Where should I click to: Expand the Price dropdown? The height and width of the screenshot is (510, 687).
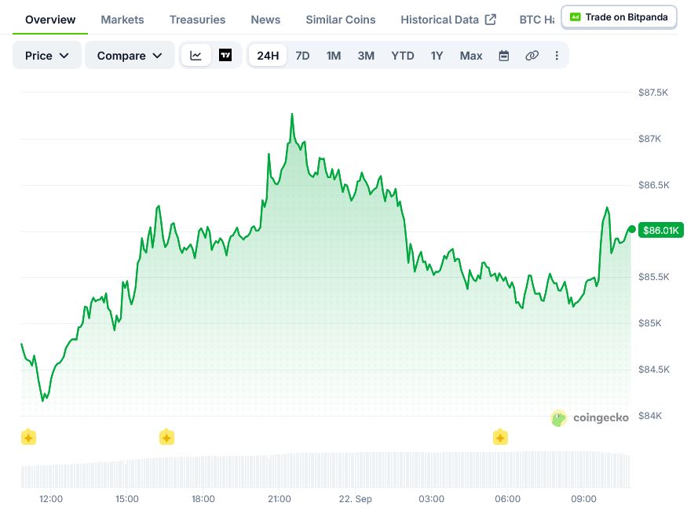click(x=47, y=56)
